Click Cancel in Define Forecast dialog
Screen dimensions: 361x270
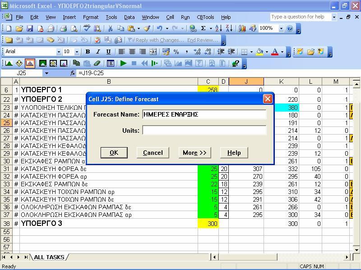[153, 153]
